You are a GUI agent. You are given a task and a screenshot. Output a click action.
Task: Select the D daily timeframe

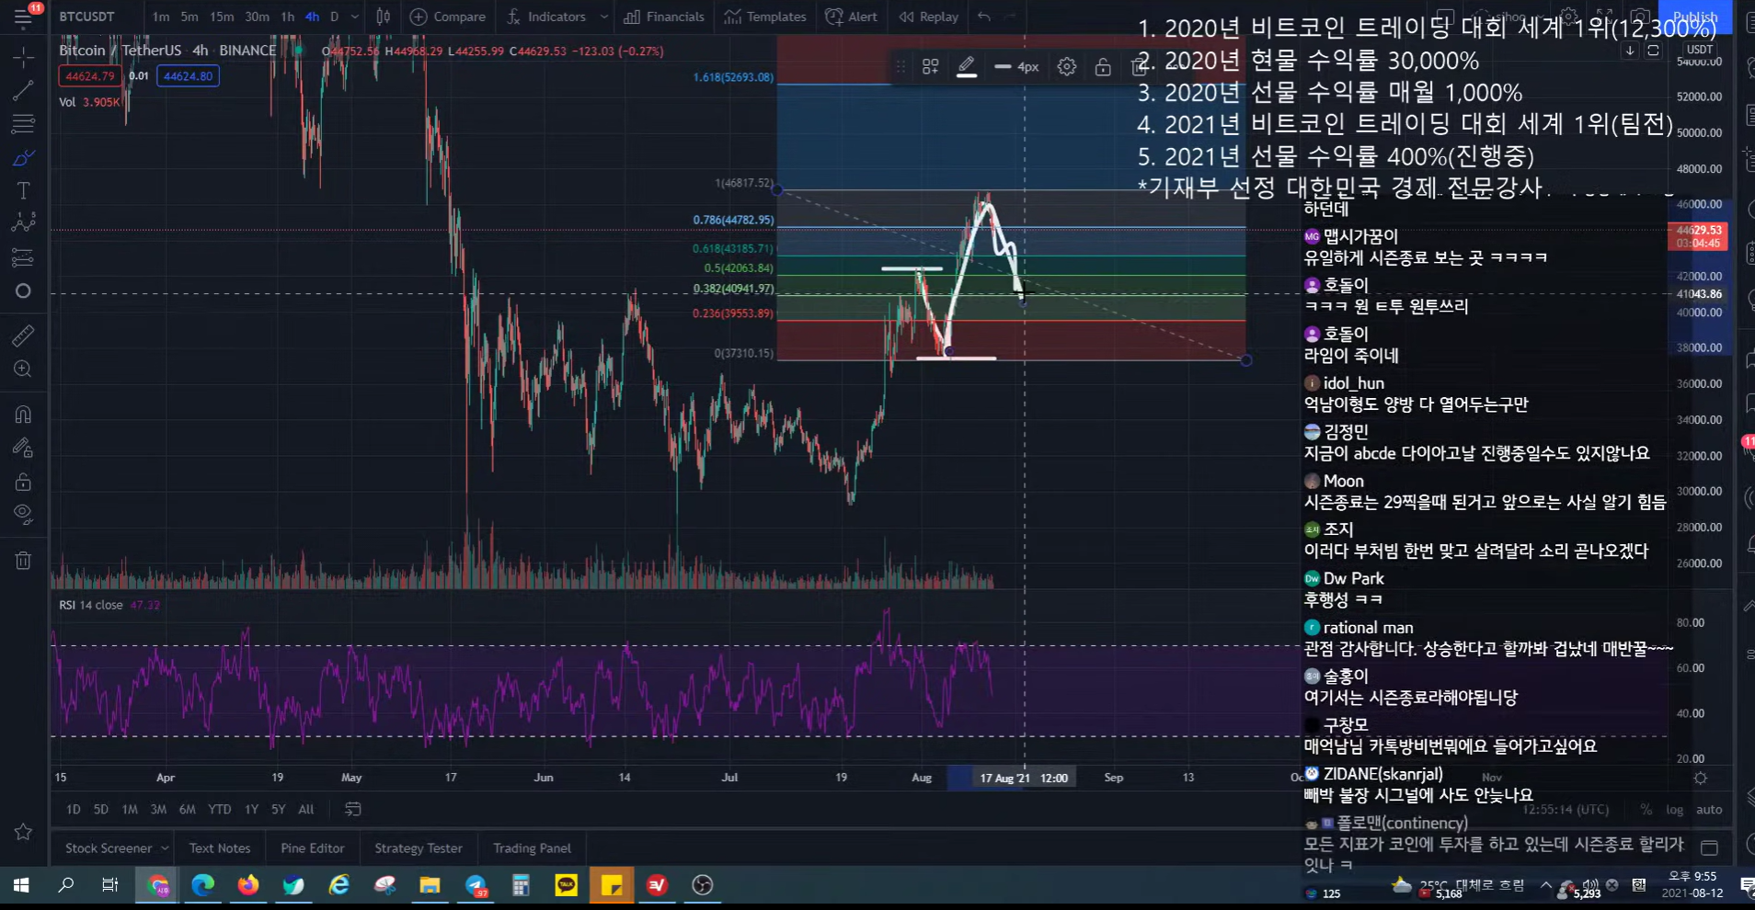pyautogui.click(x=335, y=17)
